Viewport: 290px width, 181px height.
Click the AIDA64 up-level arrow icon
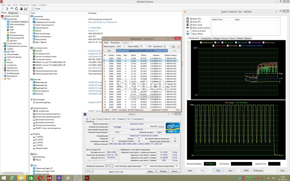pos(12,8)
